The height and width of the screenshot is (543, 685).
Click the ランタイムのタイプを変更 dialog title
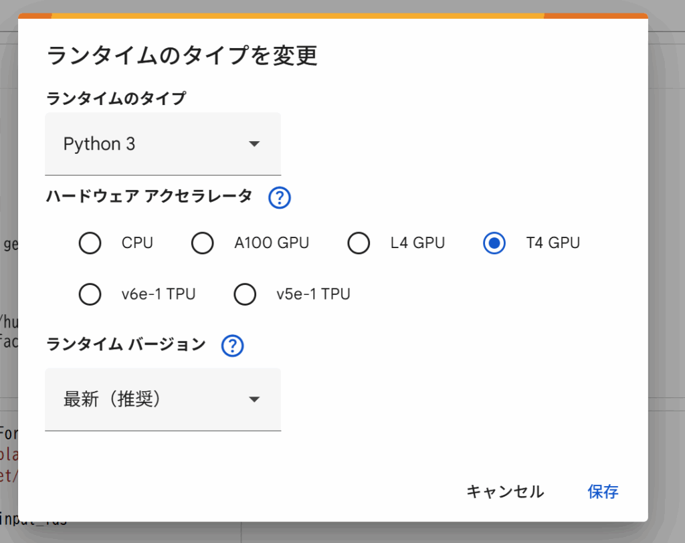pyautogui.click(x=181, y=56)
